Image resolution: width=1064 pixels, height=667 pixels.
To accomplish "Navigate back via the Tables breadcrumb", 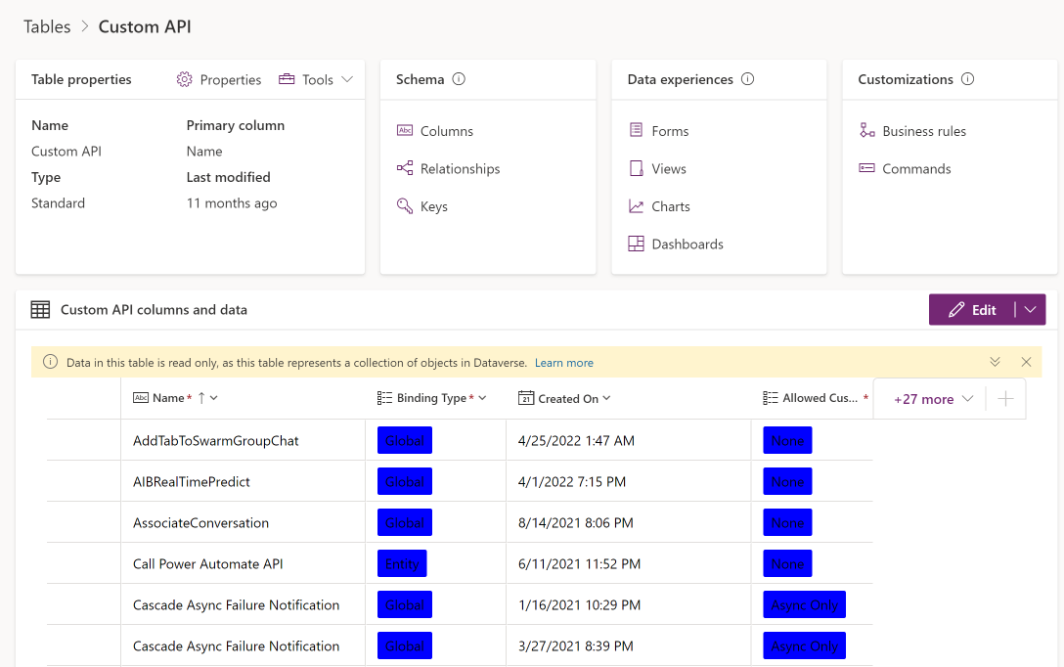I will (47, 26).
